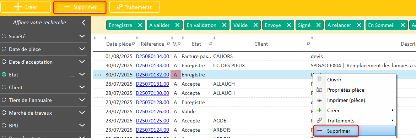The width and height of the screenshot is (416, 138).
Task: Remove the En Sommeil filter tag
Action: click(x=403, y=25)
